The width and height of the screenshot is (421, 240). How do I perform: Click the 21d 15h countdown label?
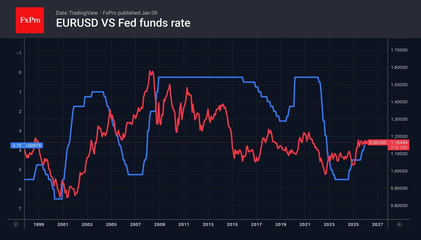(x=399, y=147)
